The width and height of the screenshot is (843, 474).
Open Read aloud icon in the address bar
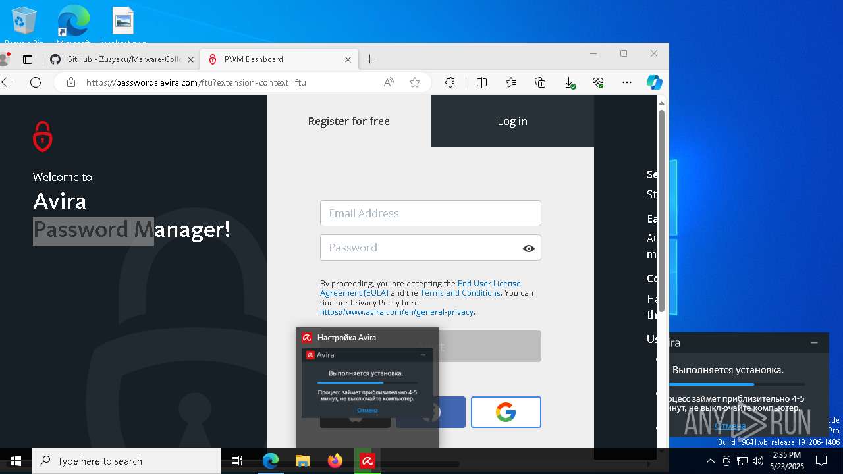[x=389, y=82]
